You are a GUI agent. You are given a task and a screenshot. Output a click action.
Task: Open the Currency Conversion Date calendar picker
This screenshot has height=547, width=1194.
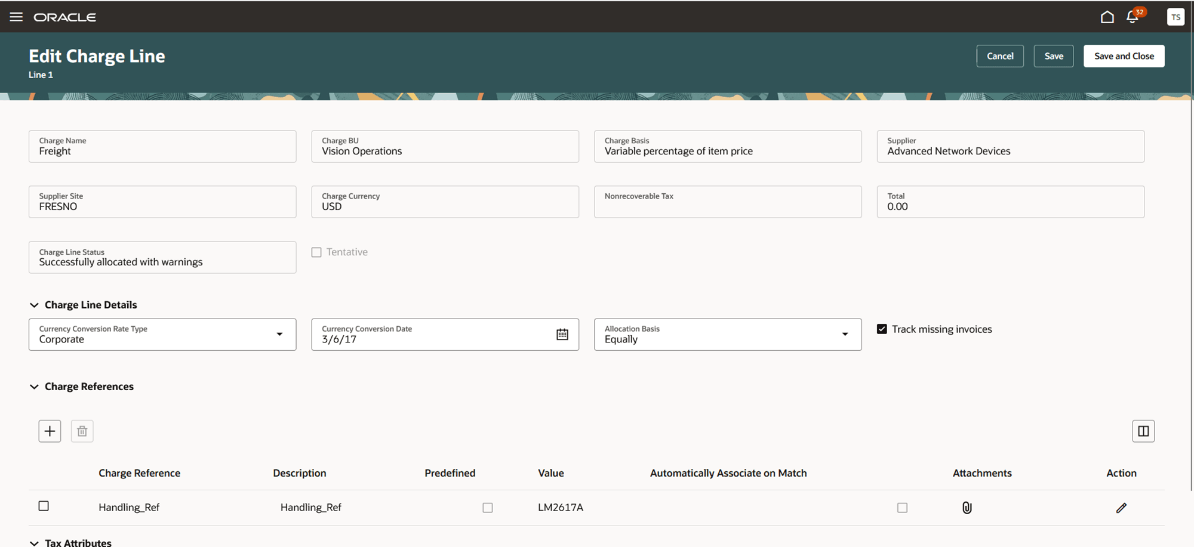point(562,335)
